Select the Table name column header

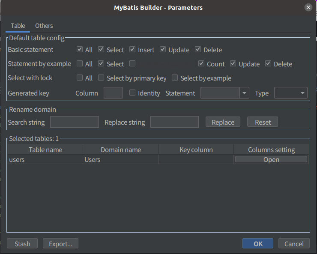click(45, 150)
